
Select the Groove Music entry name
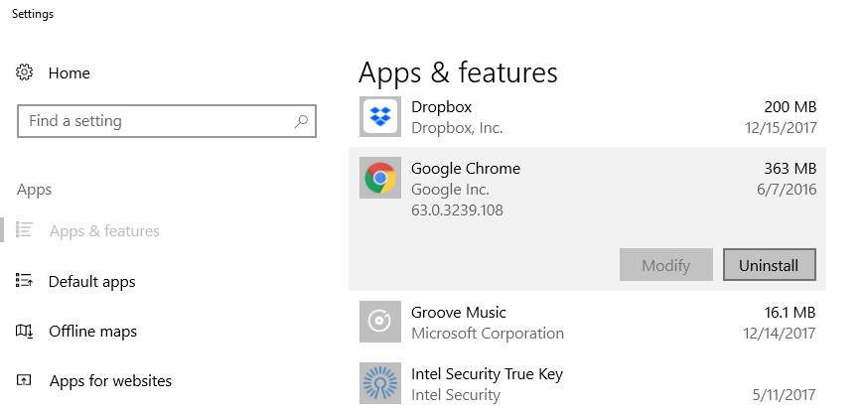point(459,313)
